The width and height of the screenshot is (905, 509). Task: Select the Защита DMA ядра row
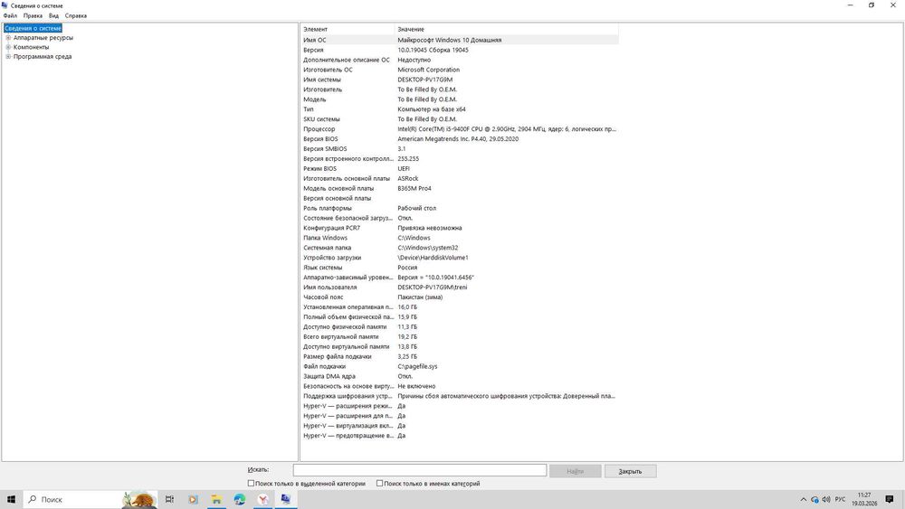click(x=460, y=376)
